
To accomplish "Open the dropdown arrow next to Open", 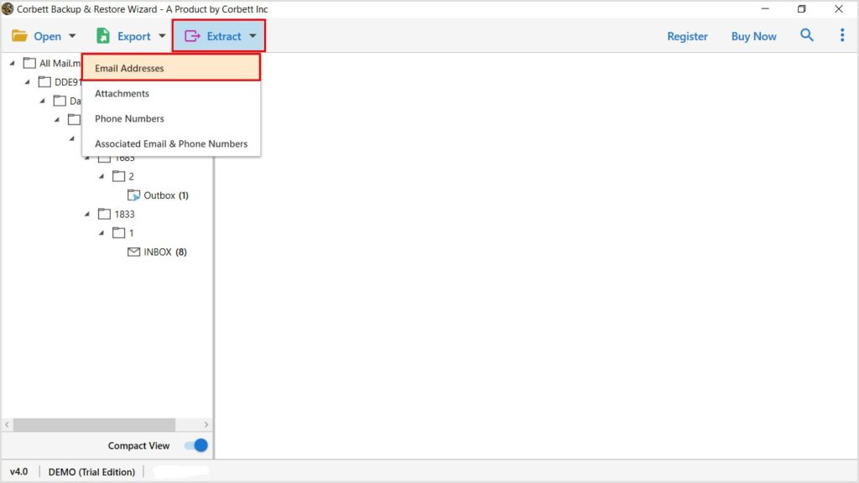I will coord(72,36).
